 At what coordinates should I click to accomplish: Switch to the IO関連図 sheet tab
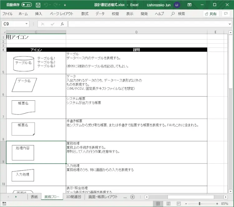(74, 197)
